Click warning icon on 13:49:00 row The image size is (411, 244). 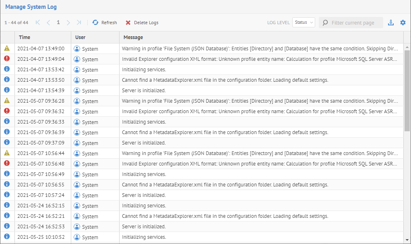7,48
